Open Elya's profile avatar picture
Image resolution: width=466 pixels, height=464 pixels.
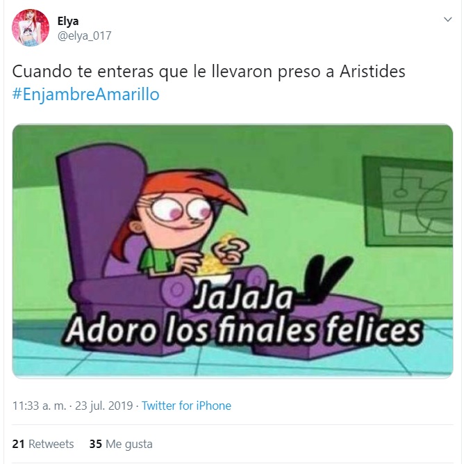[31, 27]
